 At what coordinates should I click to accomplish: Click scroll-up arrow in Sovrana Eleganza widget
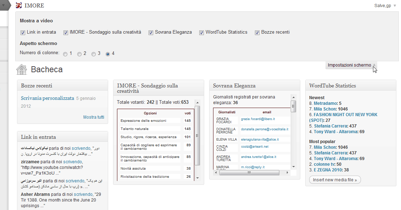(293, 97)
